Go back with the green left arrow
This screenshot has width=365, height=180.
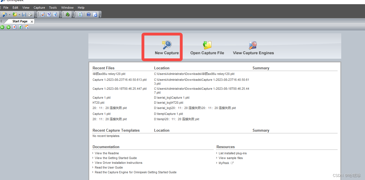2,27
